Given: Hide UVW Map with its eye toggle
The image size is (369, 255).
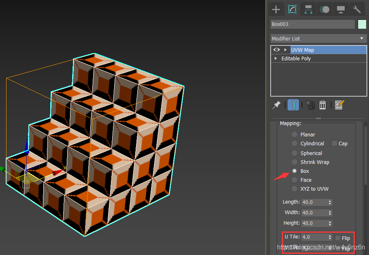Looking at the screenshot, I should [276, 49].
